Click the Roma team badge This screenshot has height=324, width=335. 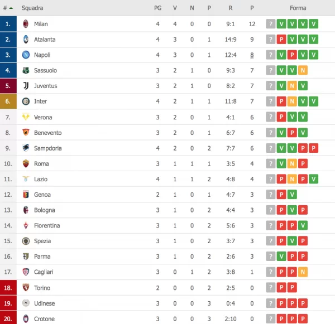[x=25, y=163]
